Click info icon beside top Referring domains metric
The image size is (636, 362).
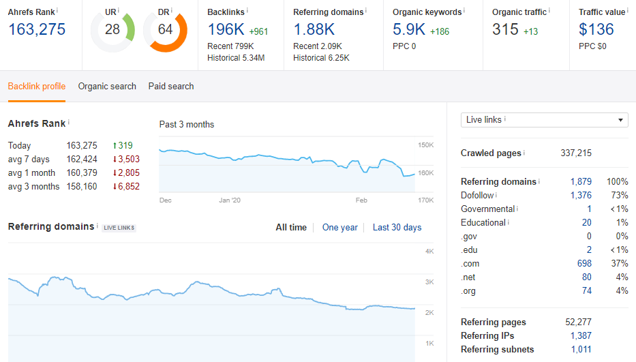tap(366, 10)
